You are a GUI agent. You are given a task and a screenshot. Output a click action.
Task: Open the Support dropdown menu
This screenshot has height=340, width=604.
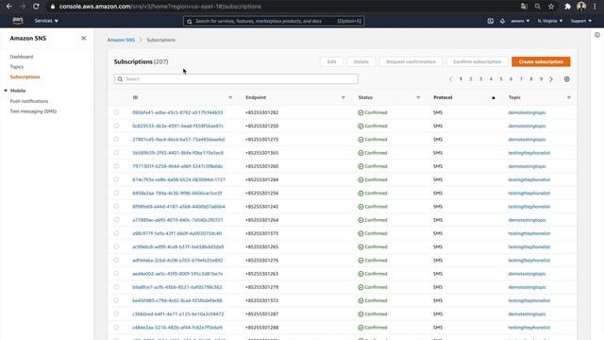point(581,21)
